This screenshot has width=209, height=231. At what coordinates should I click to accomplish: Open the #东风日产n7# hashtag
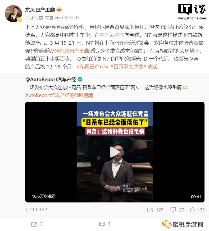click(93, 67)
